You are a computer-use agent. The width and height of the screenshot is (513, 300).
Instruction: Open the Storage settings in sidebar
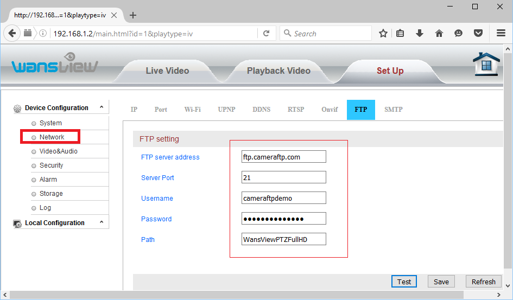[x=51, y=194]
